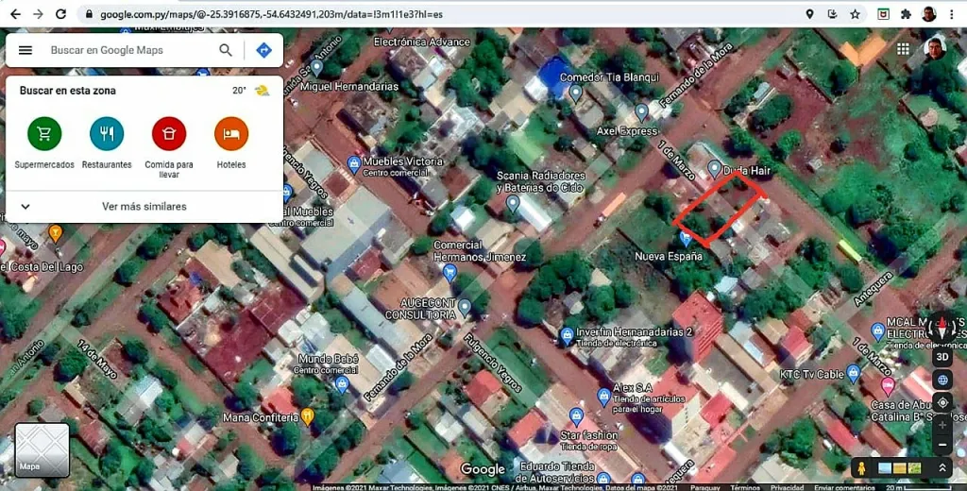Screen dimensions: 967x491
Task: Click the Scania Radiadores map pin
Action: [513, 204]
